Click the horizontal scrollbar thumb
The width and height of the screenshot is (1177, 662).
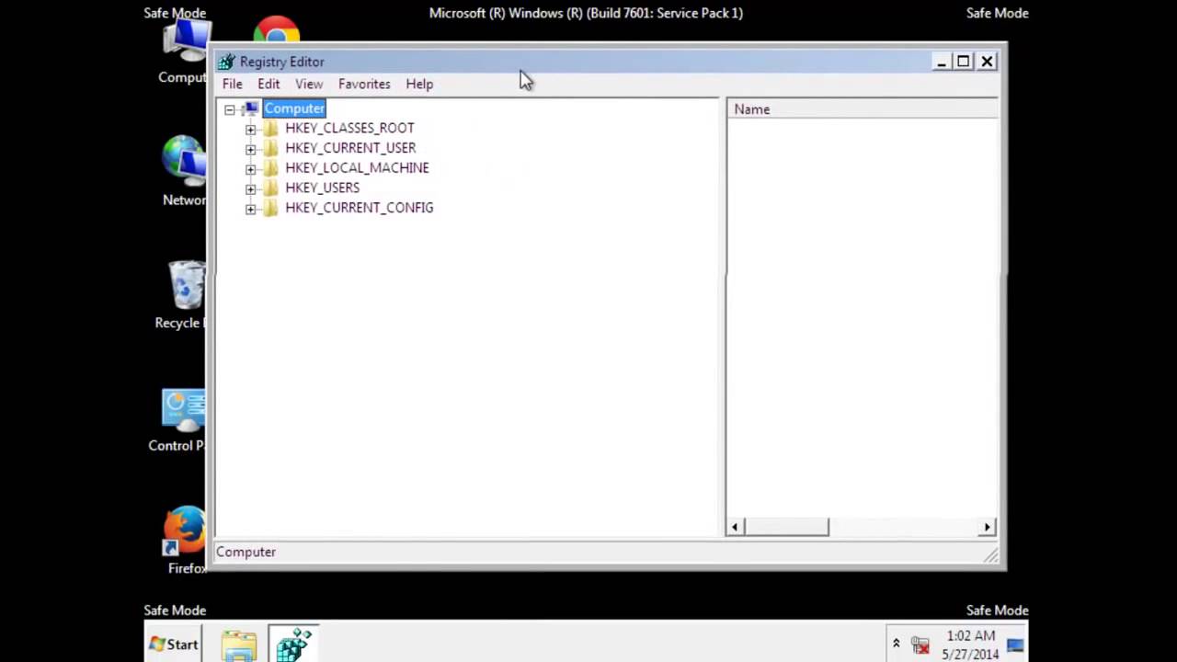[x=786, y=527]
